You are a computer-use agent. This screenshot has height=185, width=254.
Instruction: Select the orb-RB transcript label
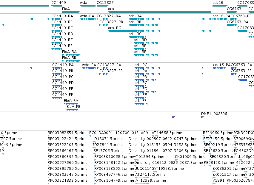click(135, 22)
